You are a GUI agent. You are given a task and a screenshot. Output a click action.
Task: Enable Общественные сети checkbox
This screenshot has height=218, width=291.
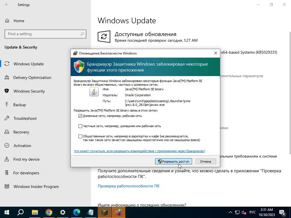click(80, 136)
